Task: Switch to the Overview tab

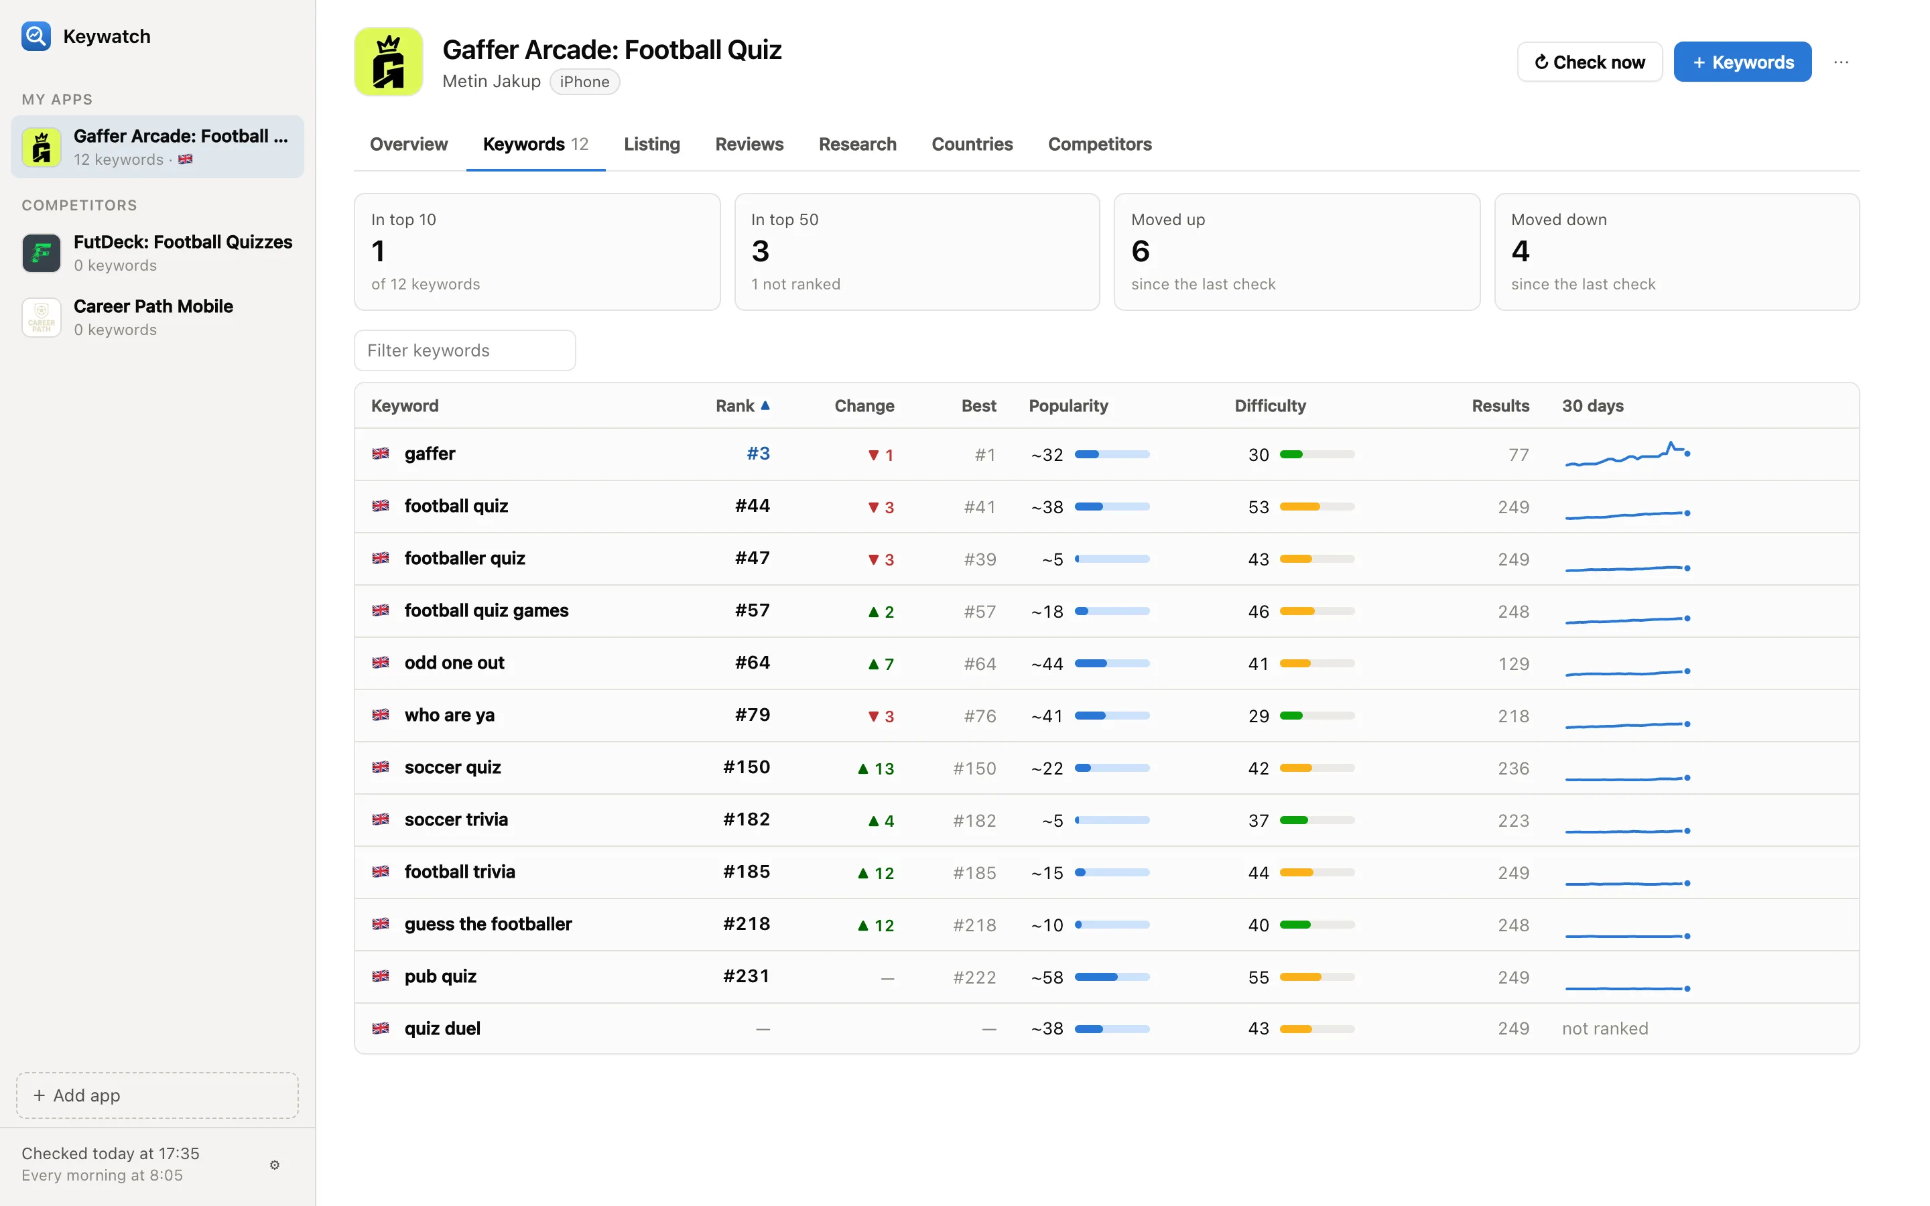Action: (x=408, y=144)
